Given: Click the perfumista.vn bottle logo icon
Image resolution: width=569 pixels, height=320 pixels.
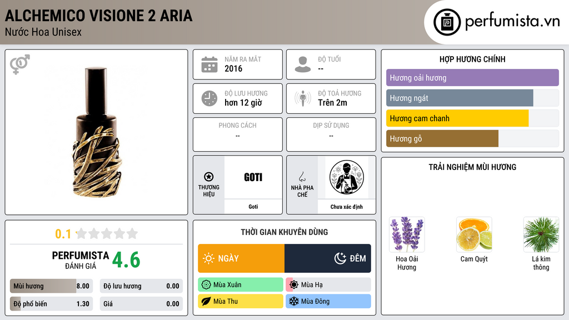Looking at the screenshot, I should (x=447, y=22).
